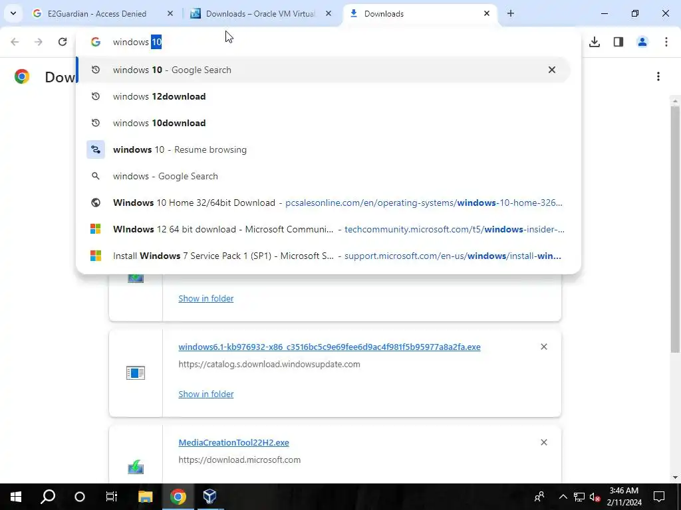Open the clock showing 3:46 AM
Viewport: 681px width, 510px height.
(x=624, y=497)
